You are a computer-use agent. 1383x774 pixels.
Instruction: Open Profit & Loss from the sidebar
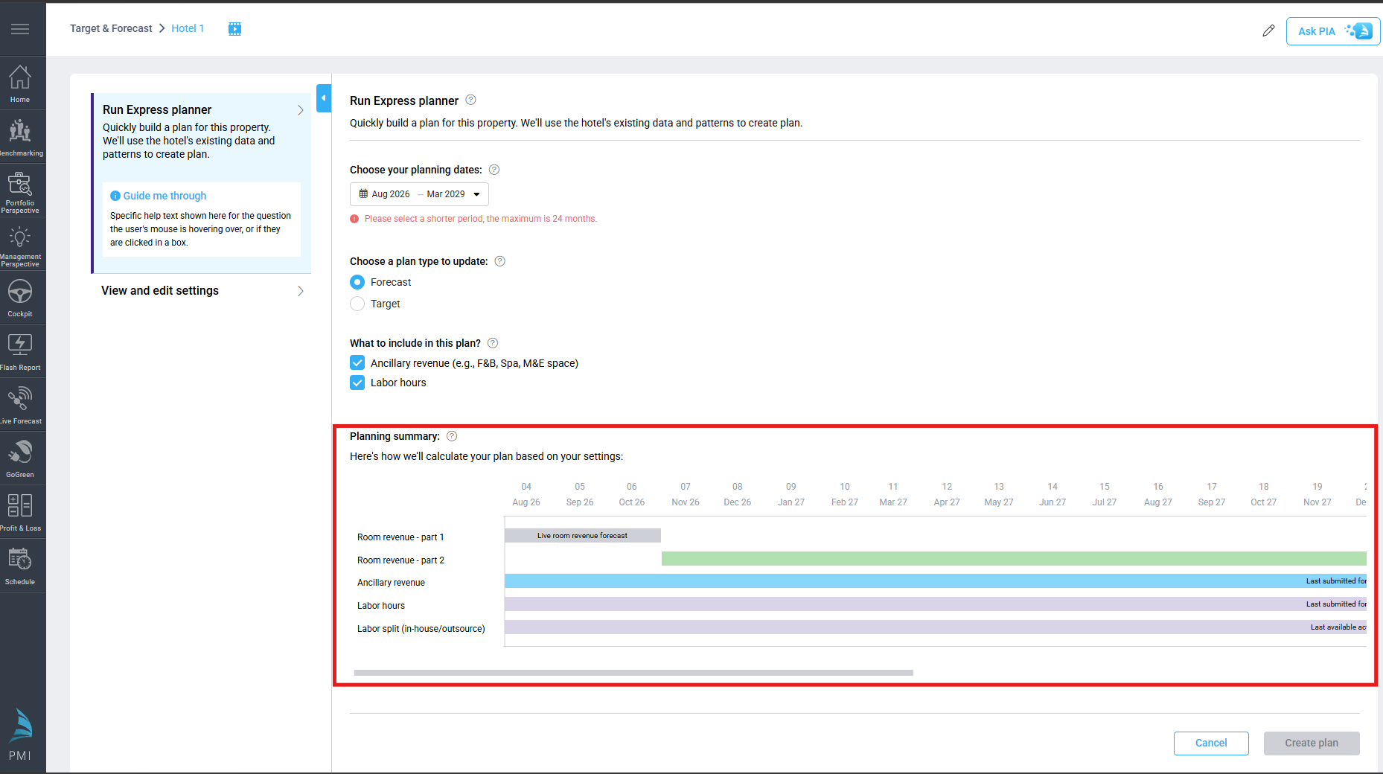click(x=20, y=512)
